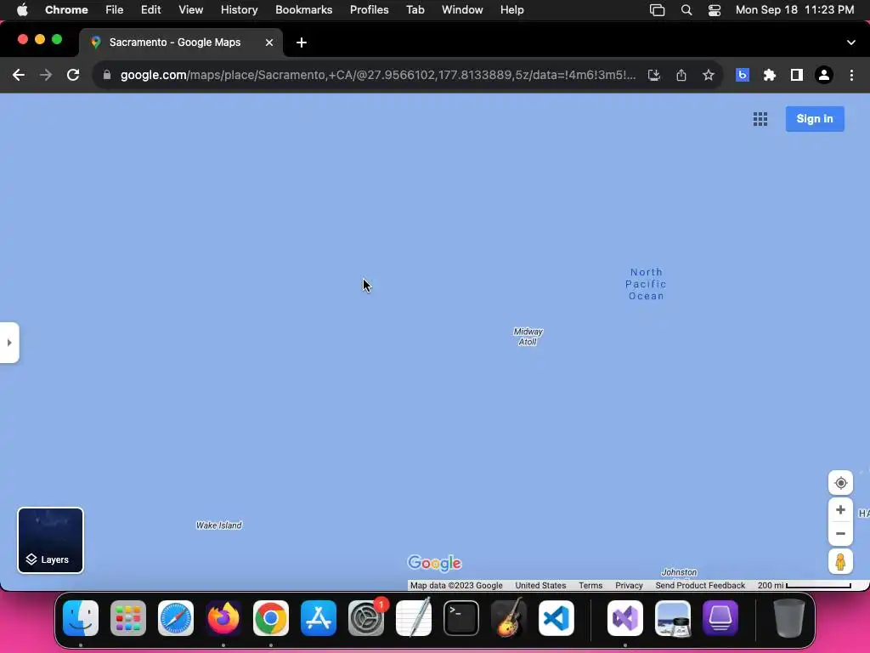Open the Chrome application menu

[x=66, y=10]
